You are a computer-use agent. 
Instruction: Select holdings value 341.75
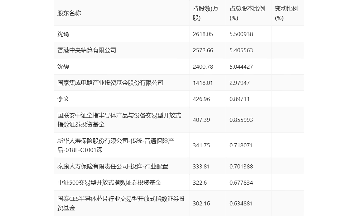tap(201, 145)
